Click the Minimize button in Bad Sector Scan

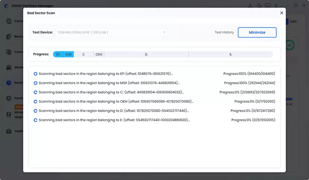click(x=257, y=32)
